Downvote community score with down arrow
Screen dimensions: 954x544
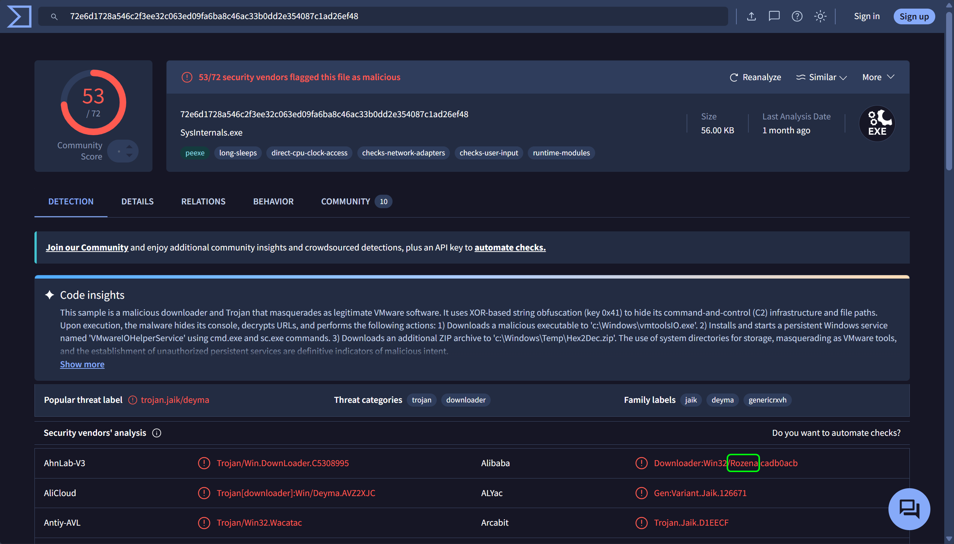[x=129, y=155]
